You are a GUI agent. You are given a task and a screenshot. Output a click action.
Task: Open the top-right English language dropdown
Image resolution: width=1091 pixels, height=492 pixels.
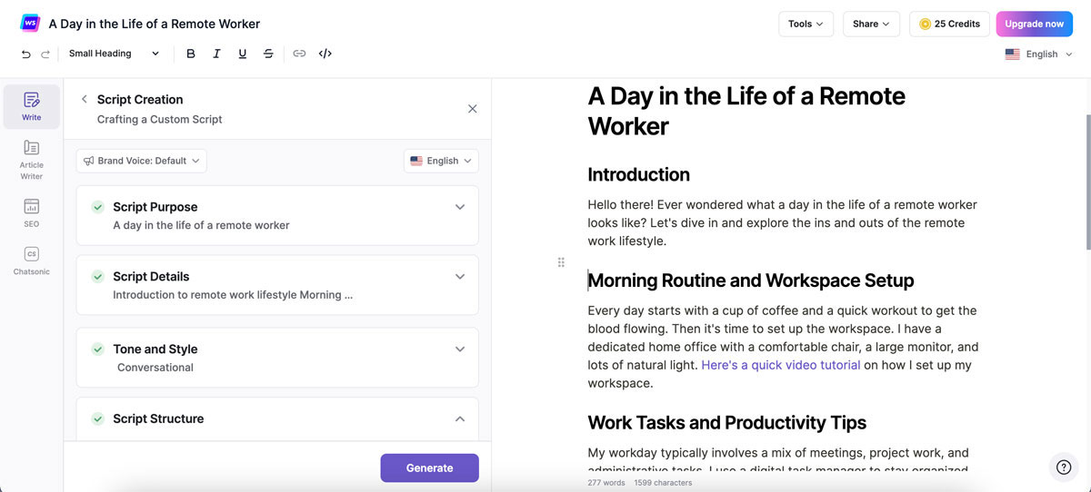pyautogui.click(x=1039, y=54)
